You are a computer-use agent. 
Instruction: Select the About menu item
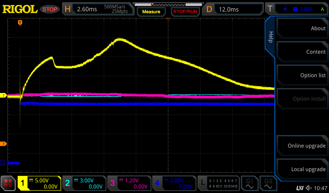click(302, 28)
